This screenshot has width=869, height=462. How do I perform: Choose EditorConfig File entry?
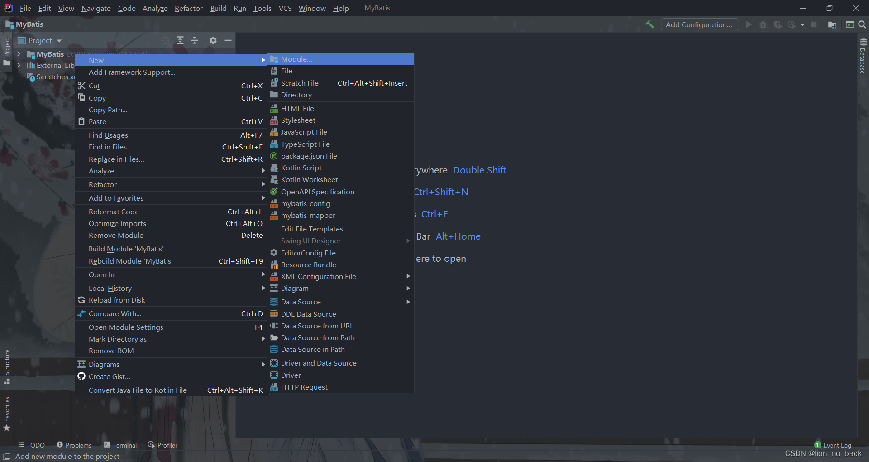click(341, 253)
